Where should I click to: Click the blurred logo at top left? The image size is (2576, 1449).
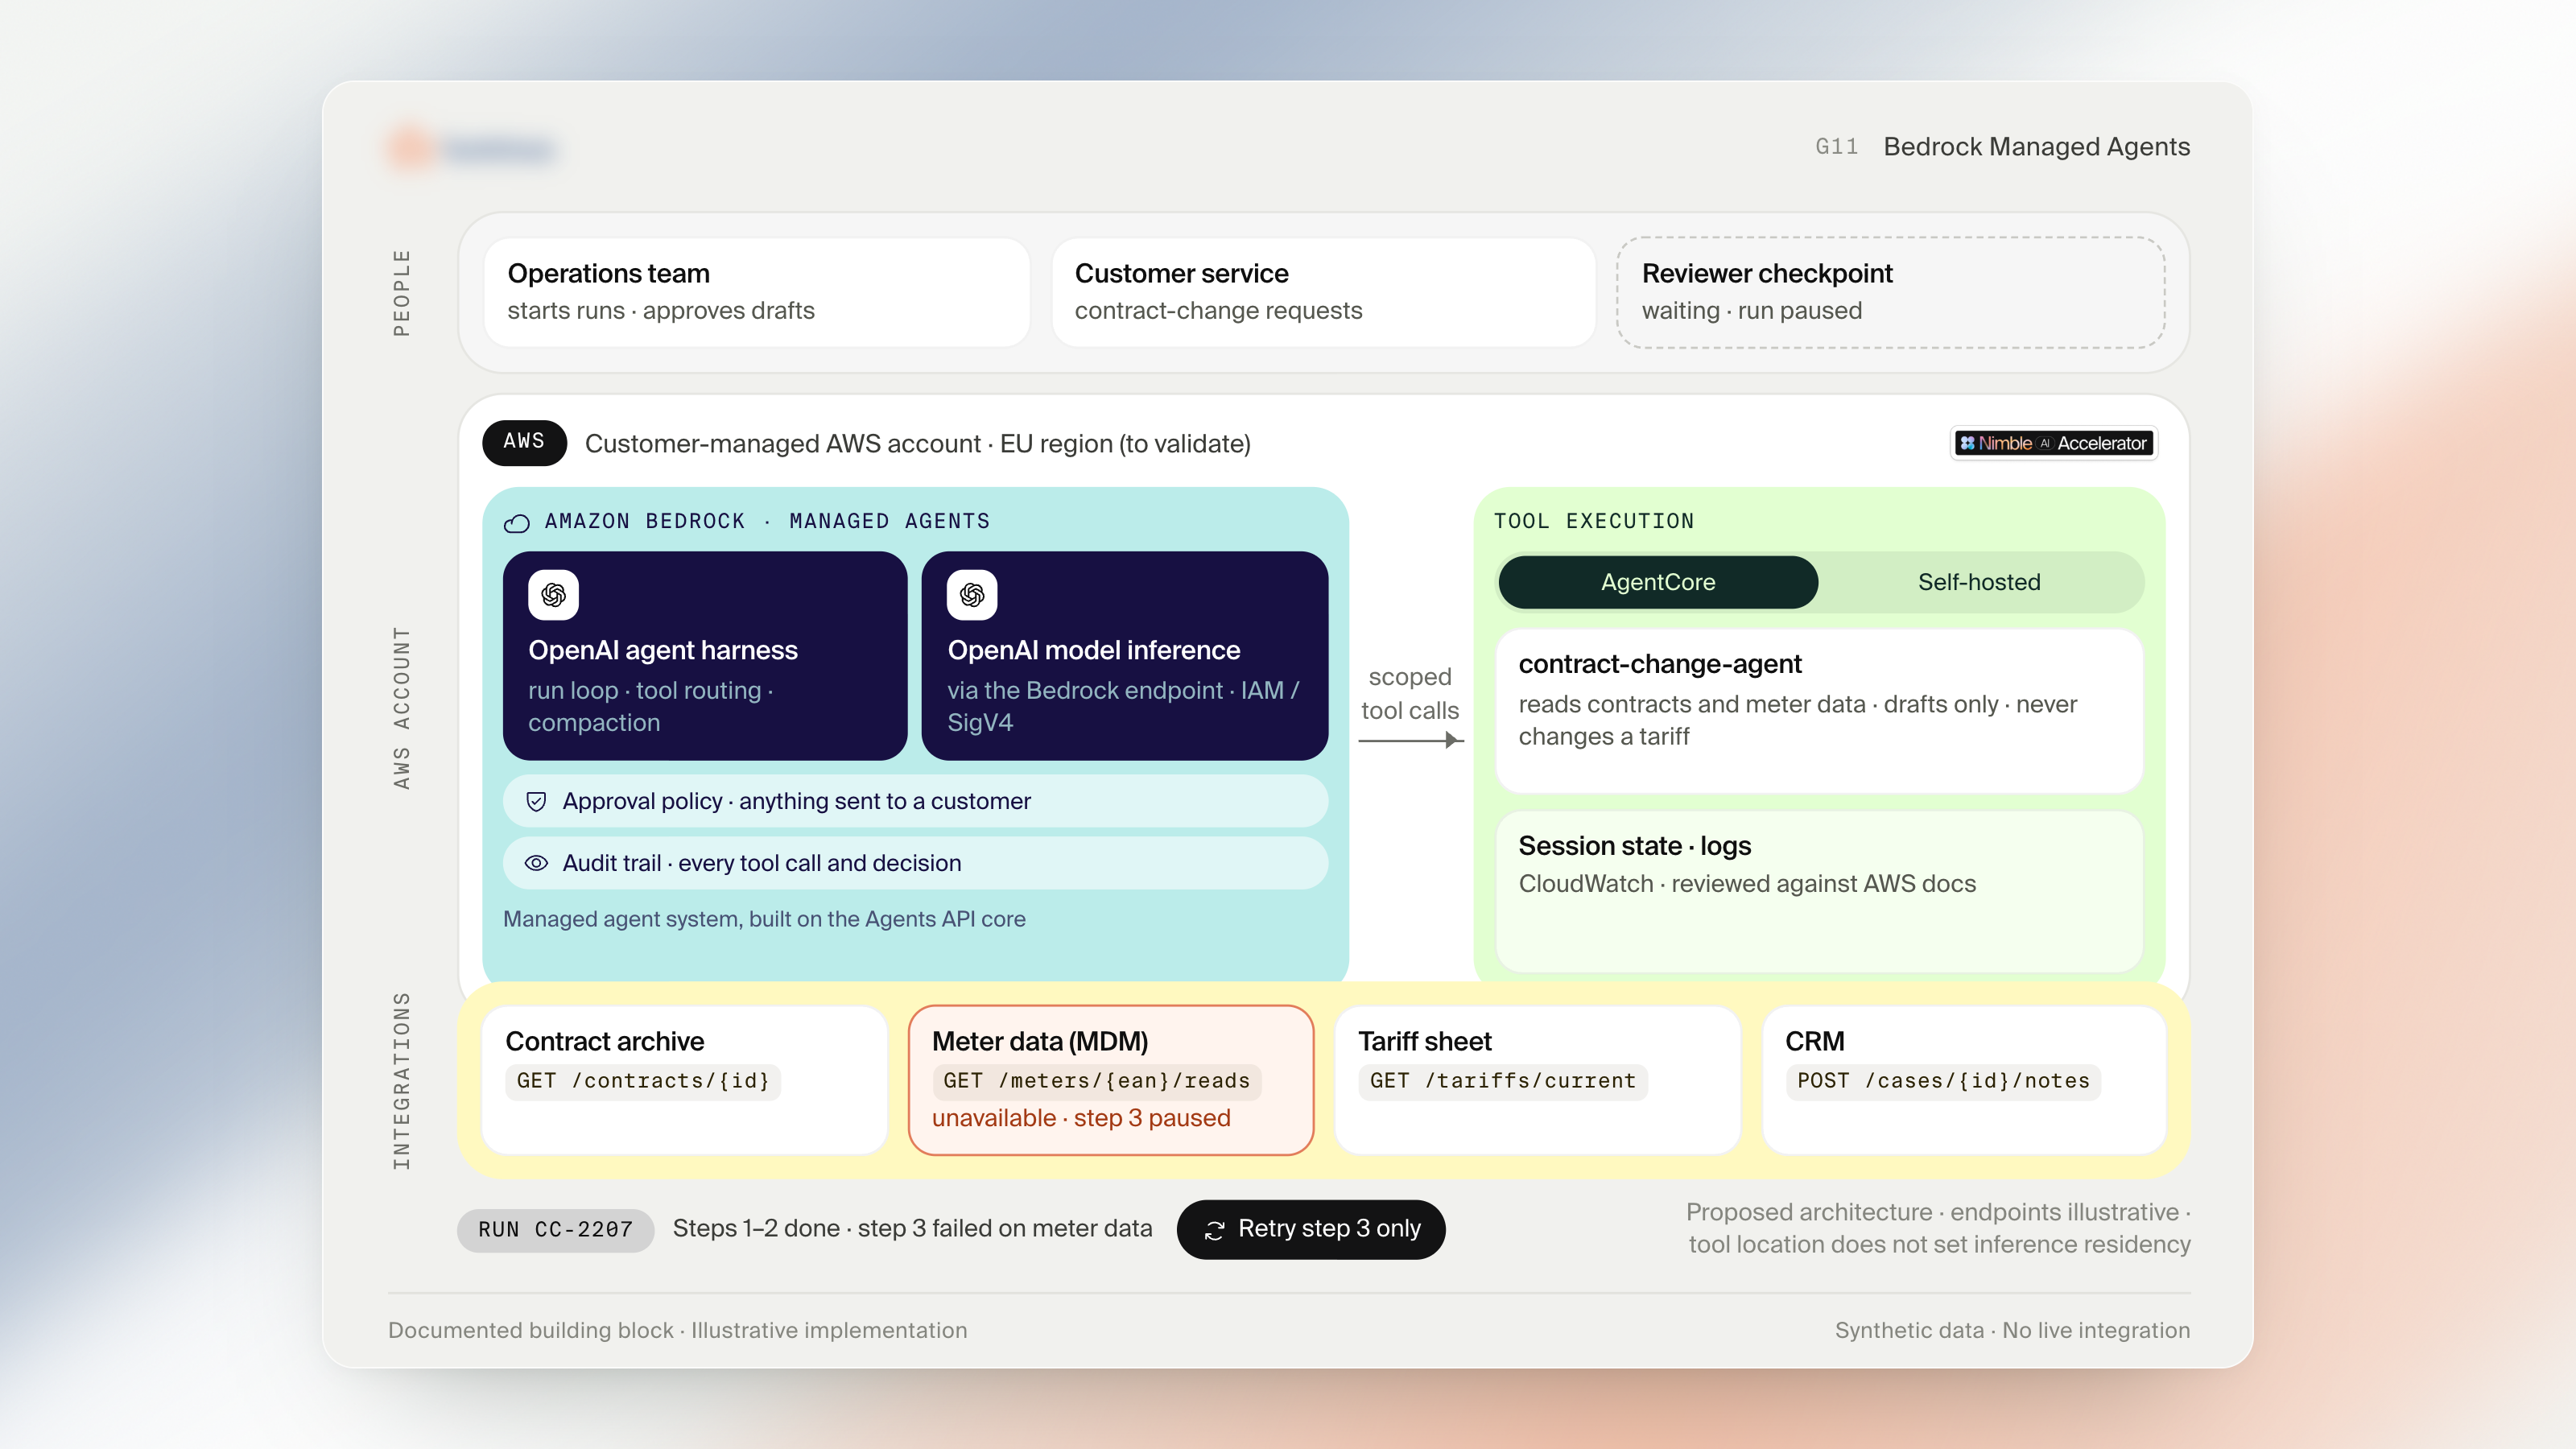(472, 149)
